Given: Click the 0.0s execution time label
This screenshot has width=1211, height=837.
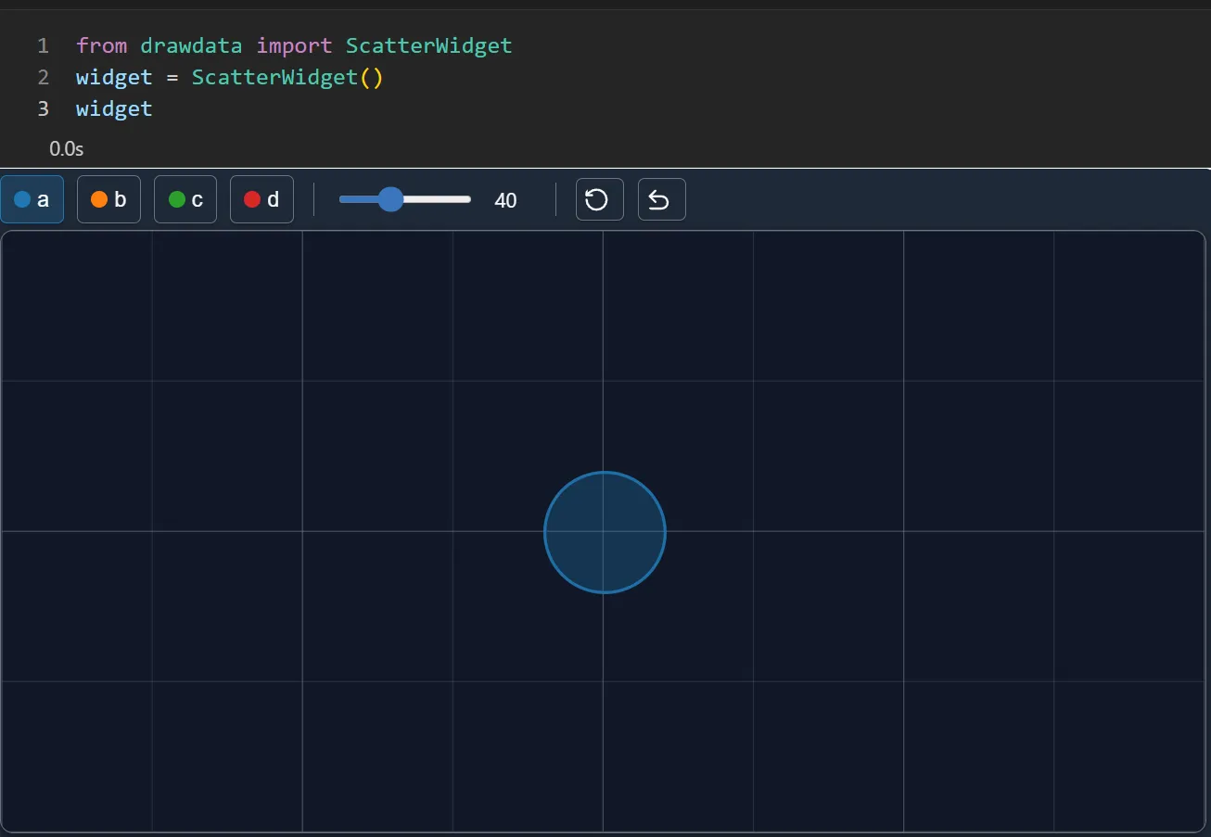Looking at the screenshot, I should [67, 148].
